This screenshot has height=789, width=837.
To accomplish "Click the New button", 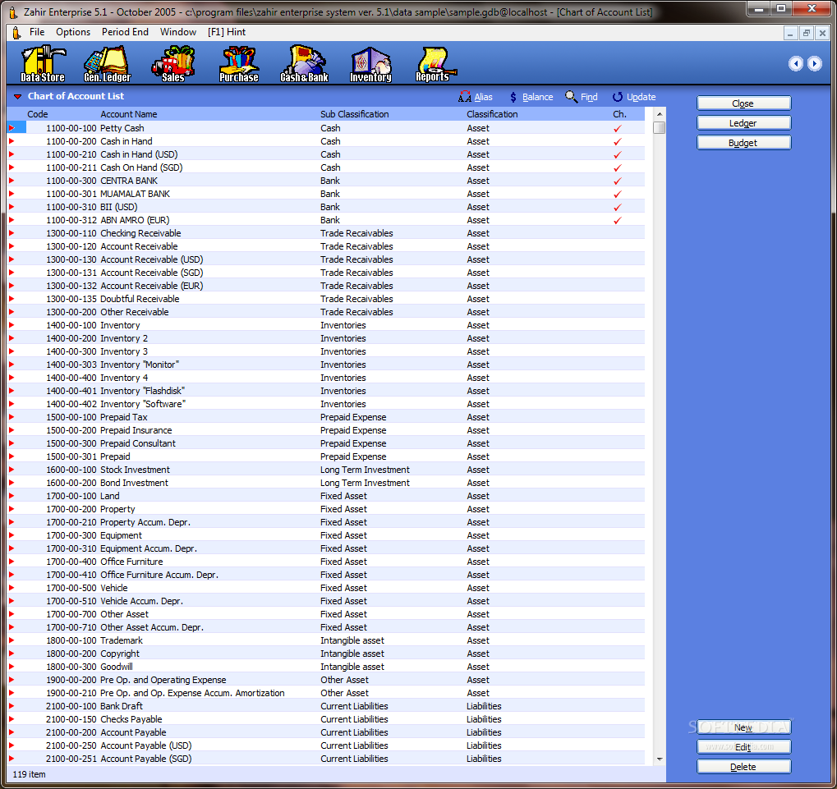I will click(743, 727).
